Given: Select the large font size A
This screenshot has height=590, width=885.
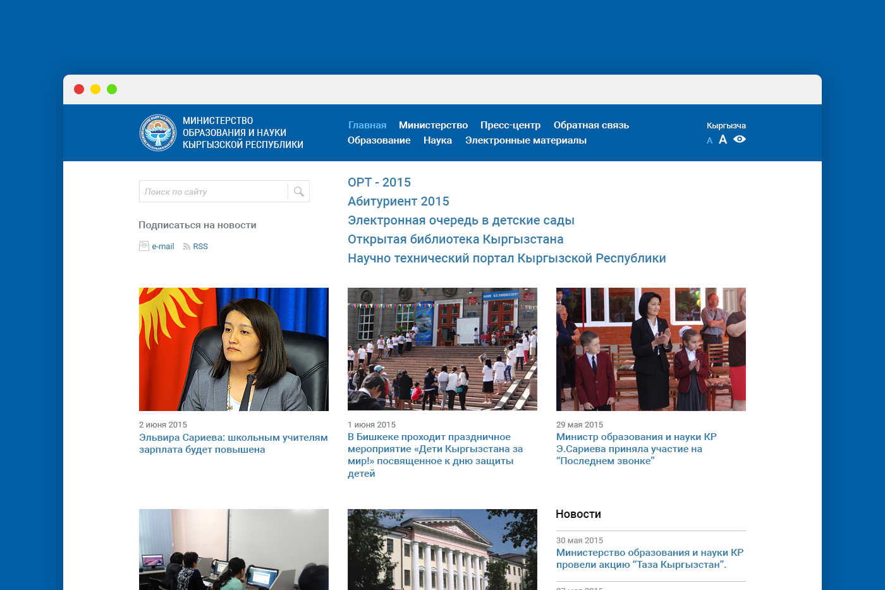Looking at the screenshot, I should [x=723, y=139].
